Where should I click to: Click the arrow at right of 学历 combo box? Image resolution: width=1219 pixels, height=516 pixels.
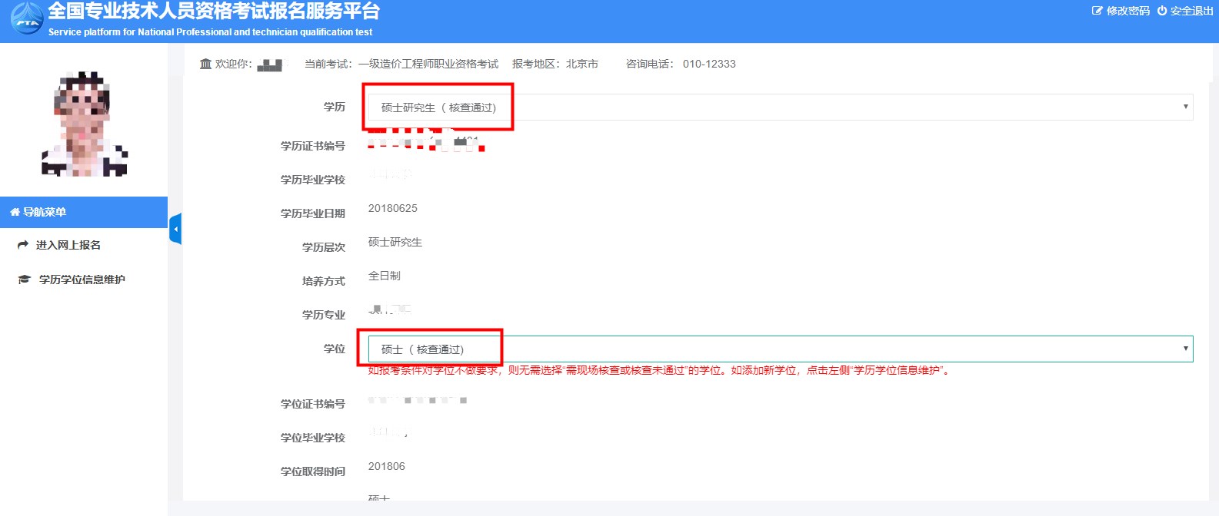[x=1185, y=107]
